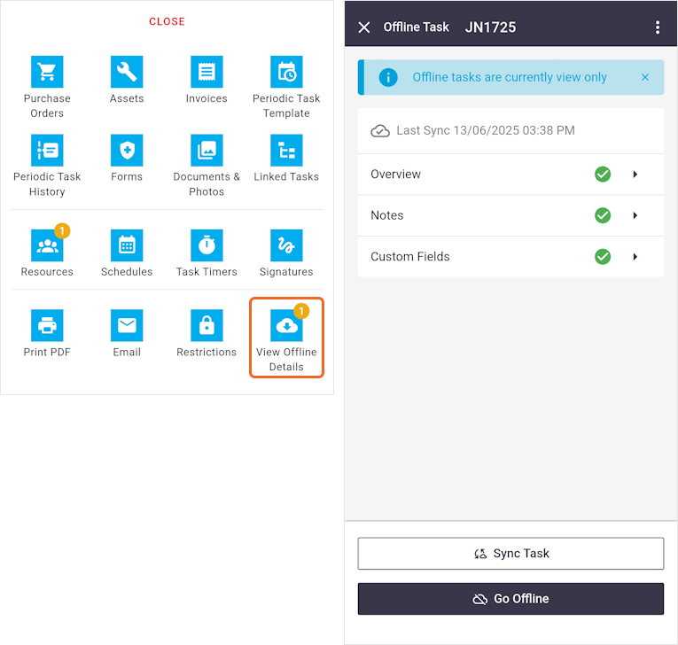Select the Print PDF icon
Viewport: 678px width, 645px height.
47,325
